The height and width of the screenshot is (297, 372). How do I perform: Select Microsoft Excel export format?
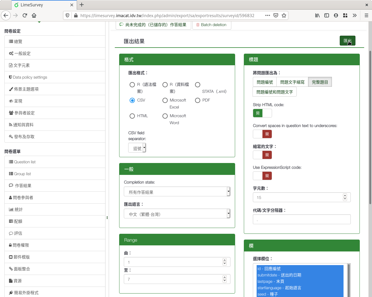(165, 100)
